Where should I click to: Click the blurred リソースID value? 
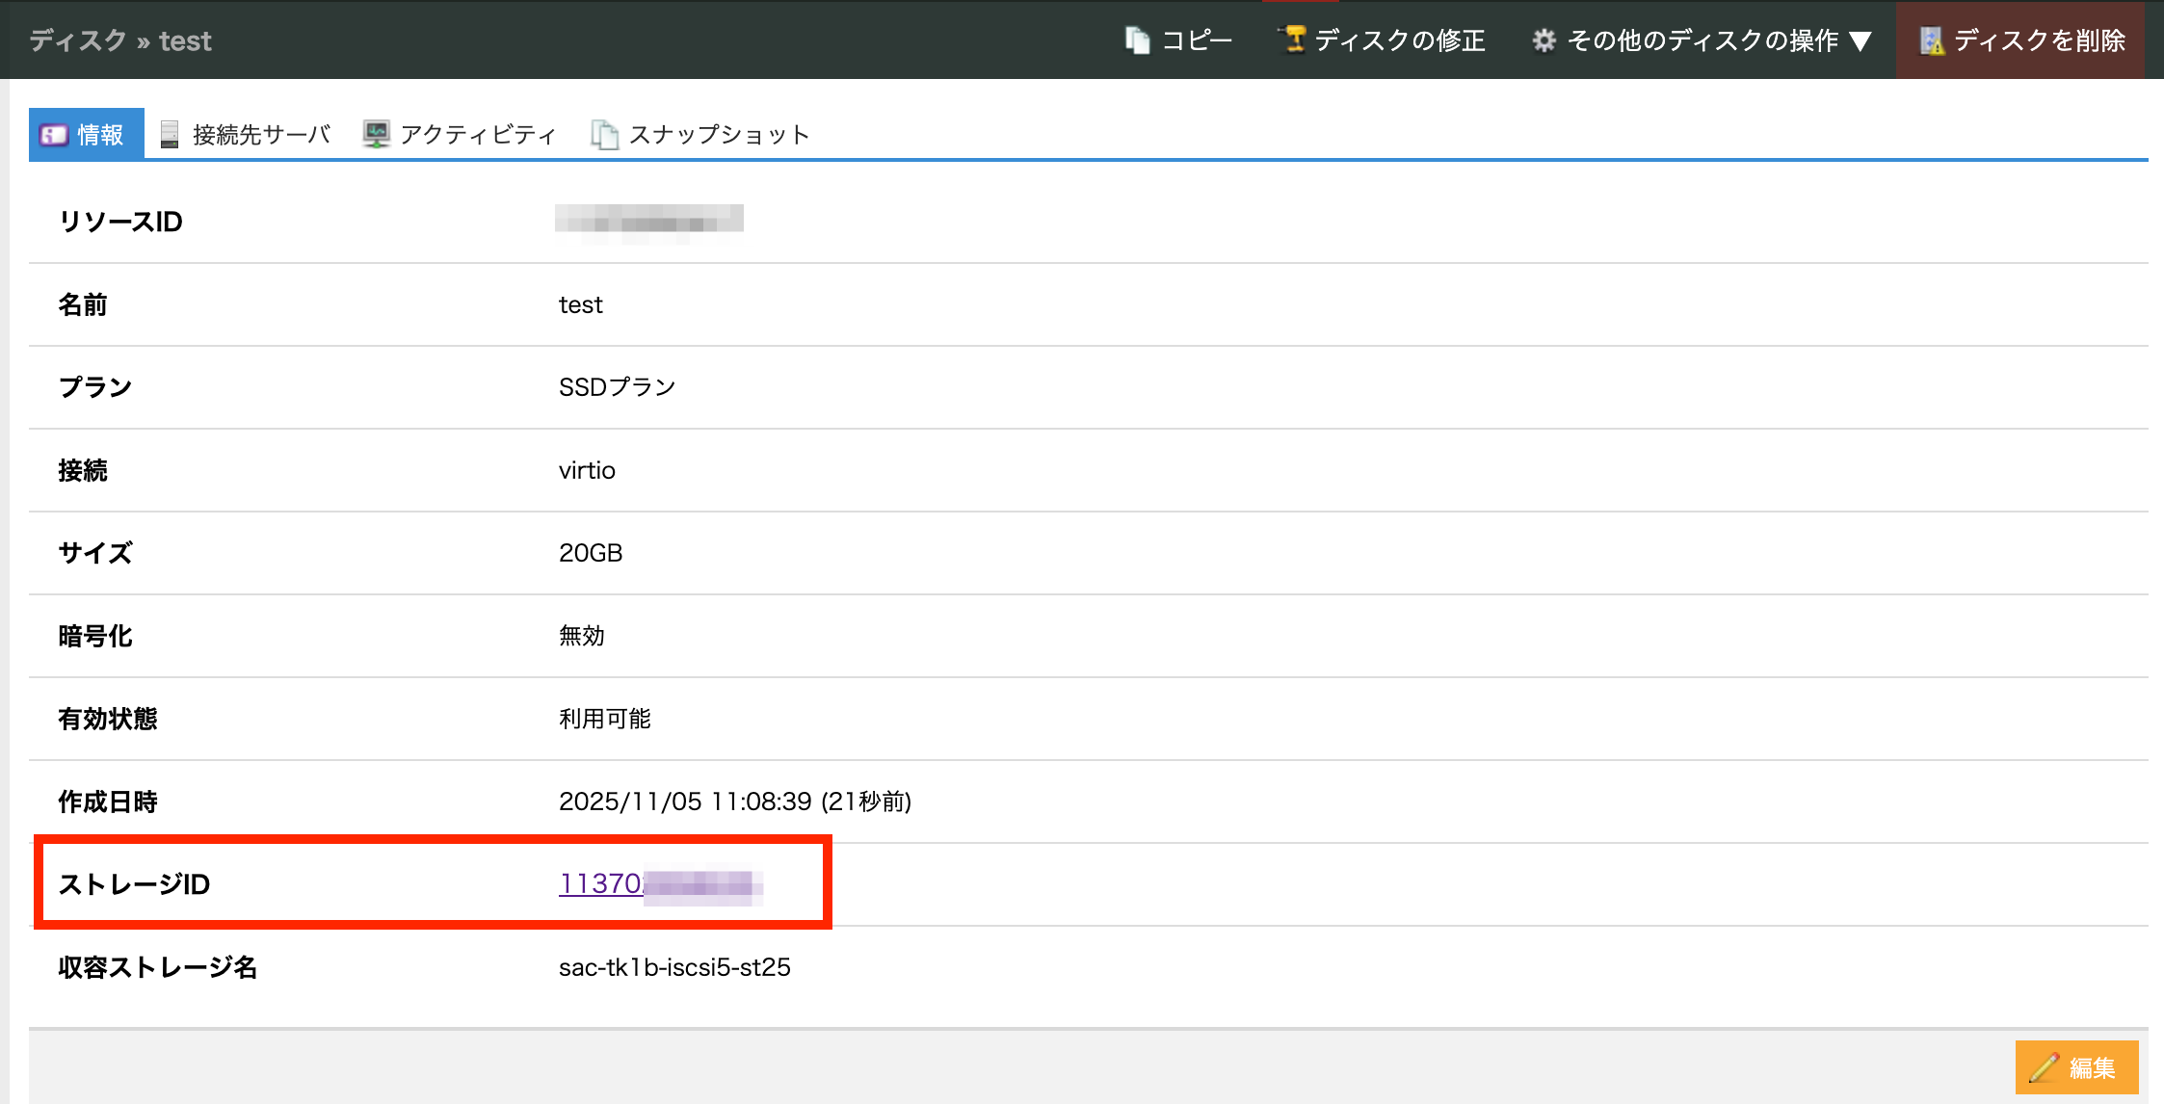point(648,222)
